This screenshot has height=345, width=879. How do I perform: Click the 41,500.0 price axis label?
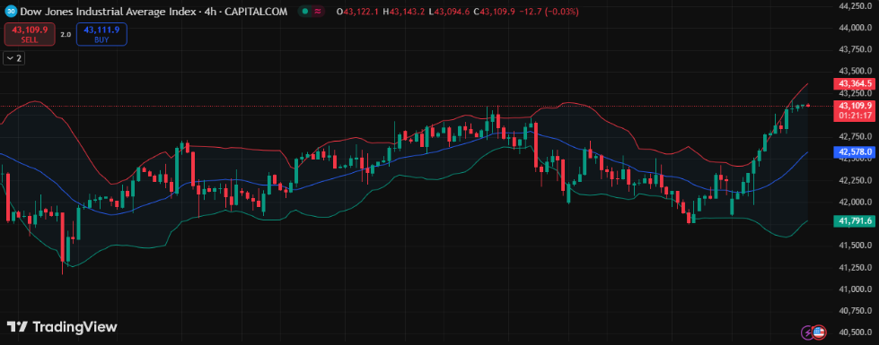pos(856,246)
